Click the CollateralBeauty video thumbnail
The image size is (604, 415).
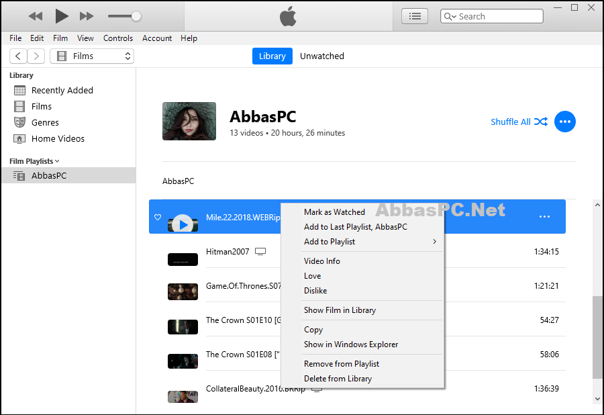(183, 396)
